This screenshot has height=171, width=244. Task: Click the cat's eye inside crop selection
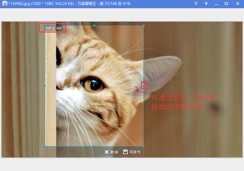pyautogui.click(x=93, y=84)
